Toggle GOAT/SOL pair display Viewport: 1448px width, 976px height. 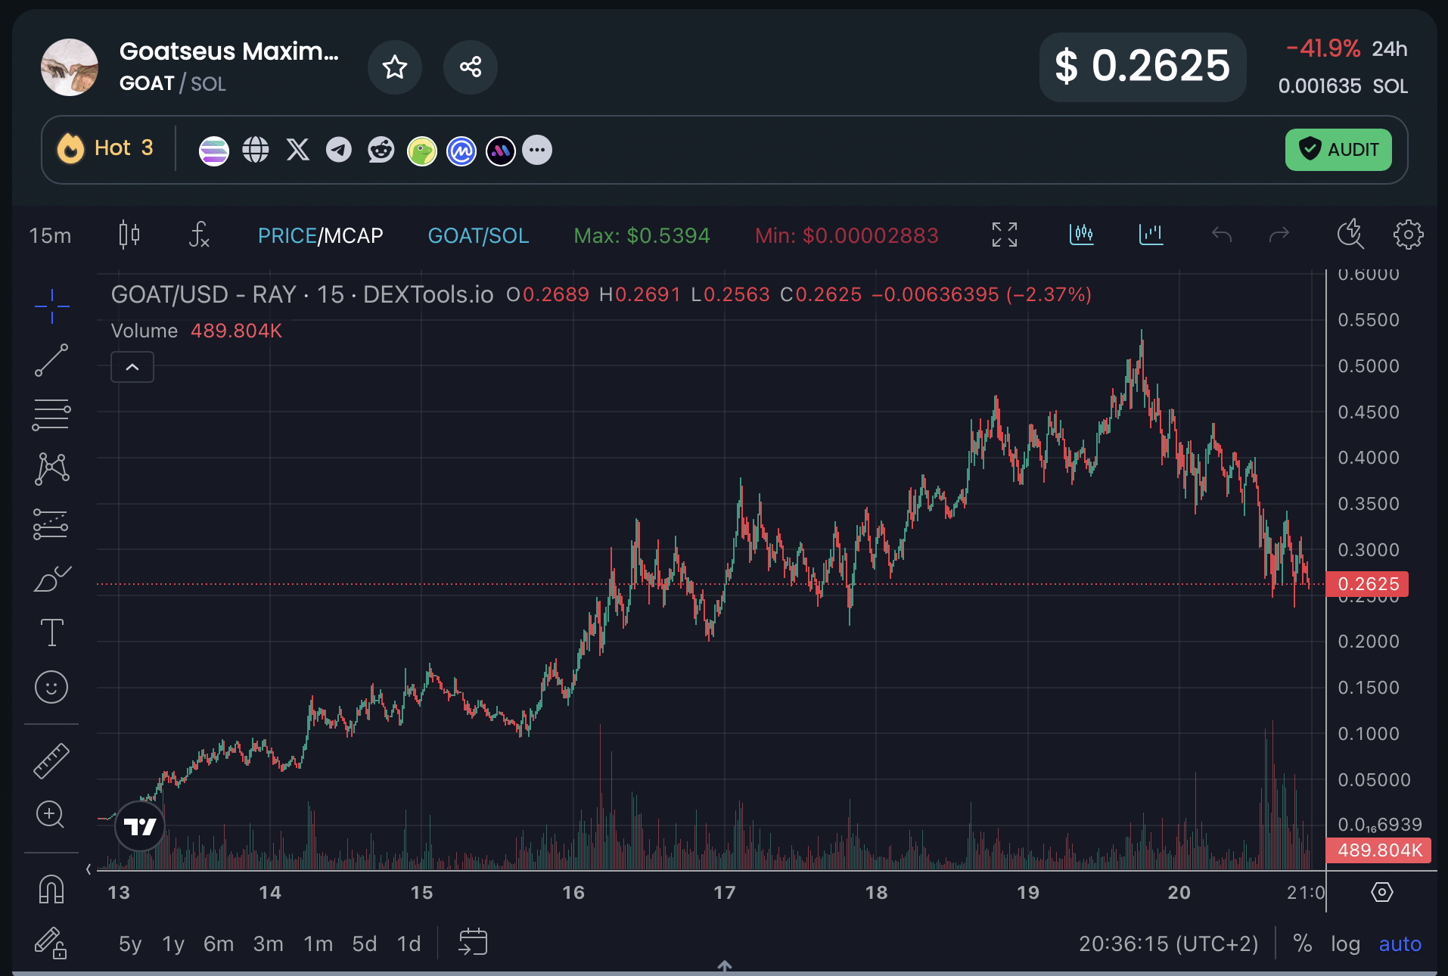(x=478, y=235)
